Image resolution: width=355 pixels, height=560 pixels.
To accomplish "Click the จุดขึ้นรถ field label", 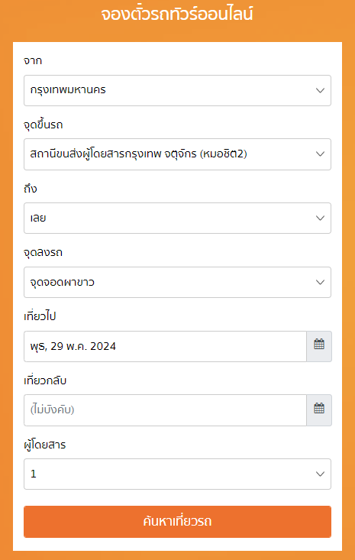I will 44,125.
